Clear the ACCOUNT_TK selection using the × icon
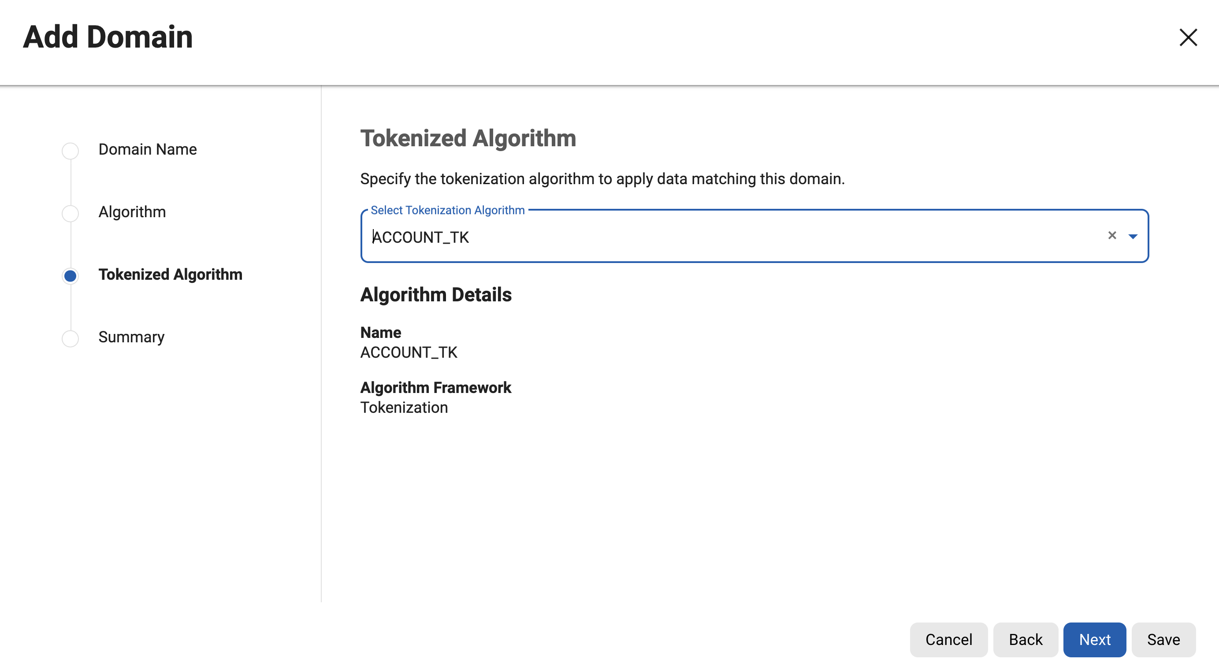The width and height of the screenshot is (1219, 667). [1112, 236]
